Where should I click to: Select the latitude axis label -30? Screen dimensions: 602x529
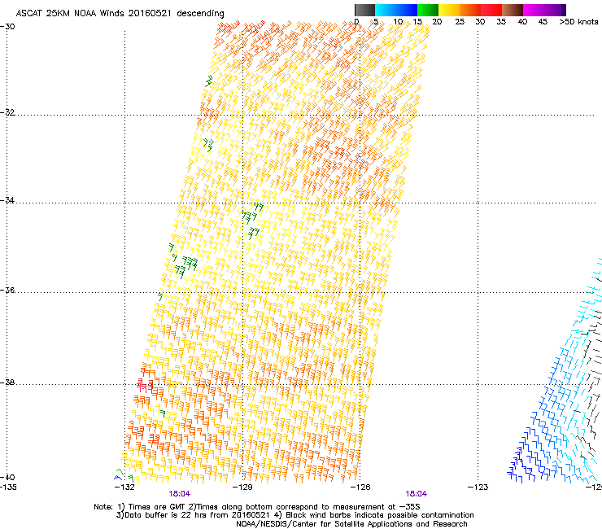point(7,27)
